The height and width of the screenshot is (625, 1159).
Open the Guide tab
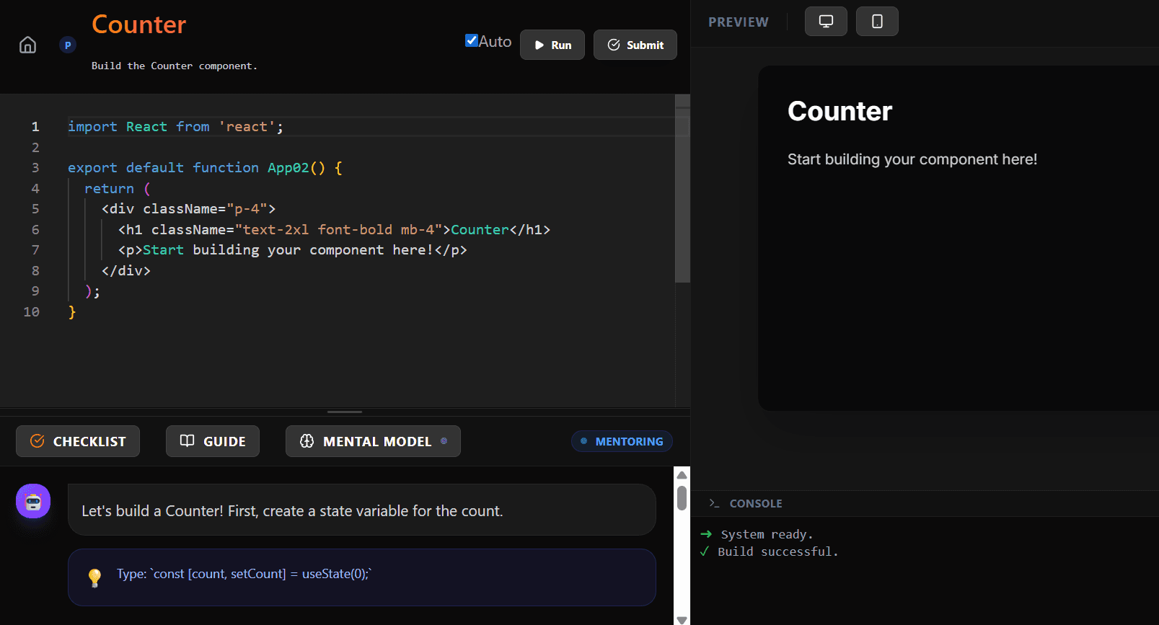click(213, 441)
